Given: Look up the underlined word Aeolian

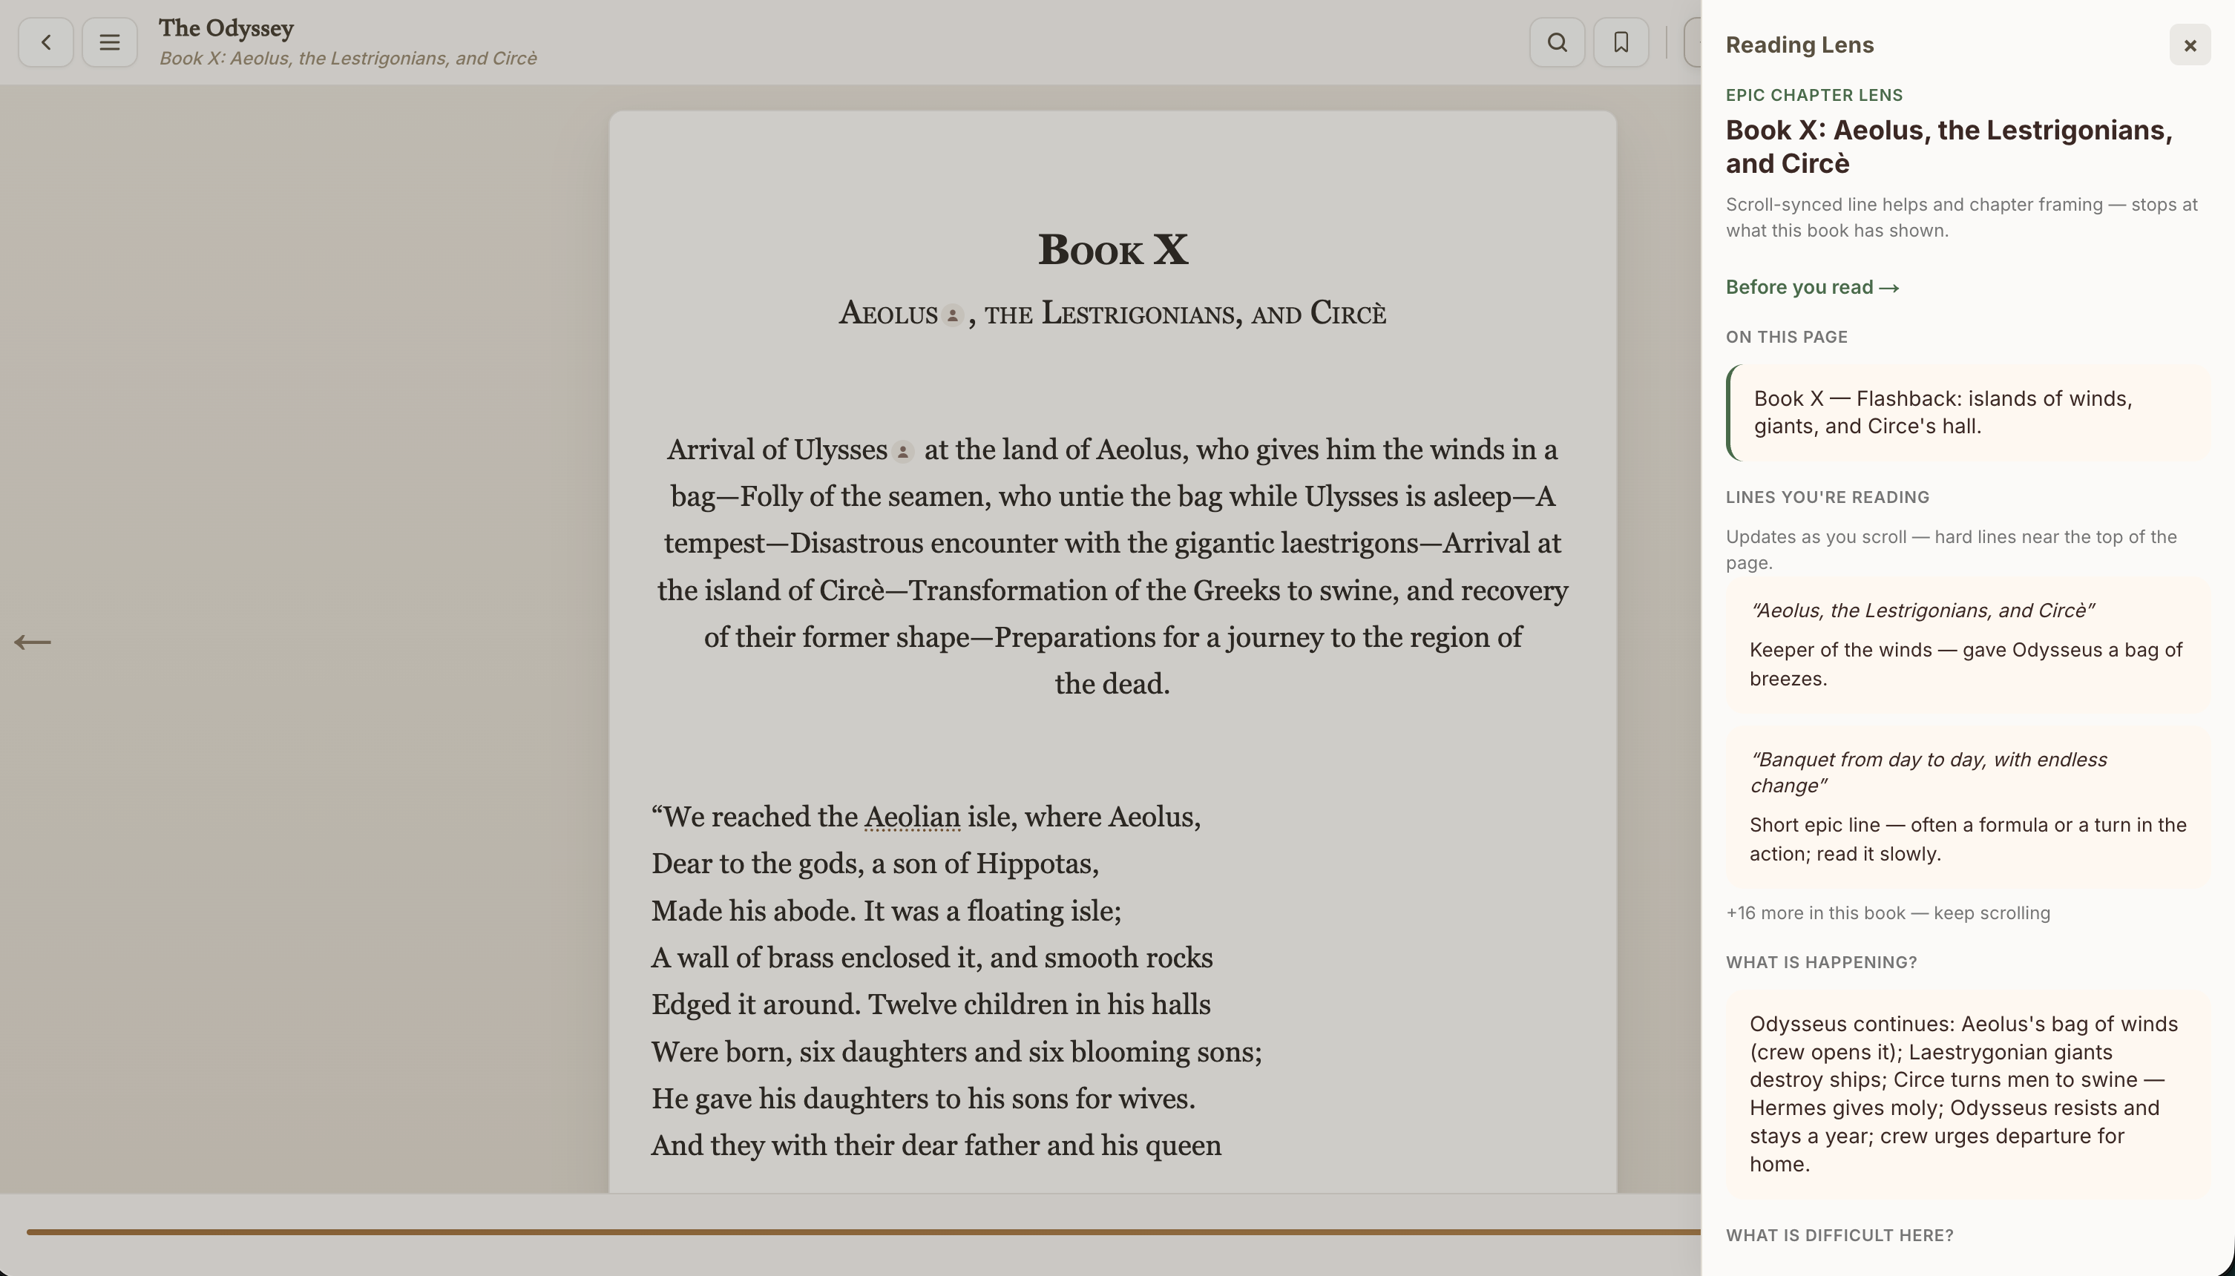Looking at the screenshot, I should point(911,817).
